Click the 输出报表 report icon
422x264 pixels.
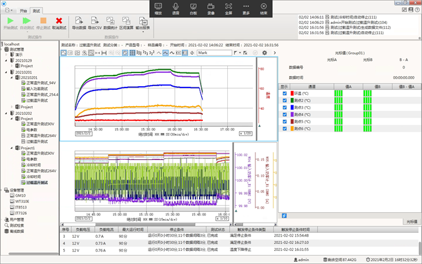coord(142,21)
